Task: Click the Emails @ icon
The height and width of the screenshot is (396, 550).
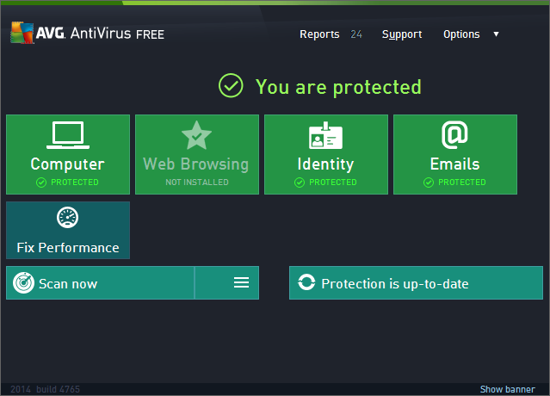Action: [x=454, y=134]
